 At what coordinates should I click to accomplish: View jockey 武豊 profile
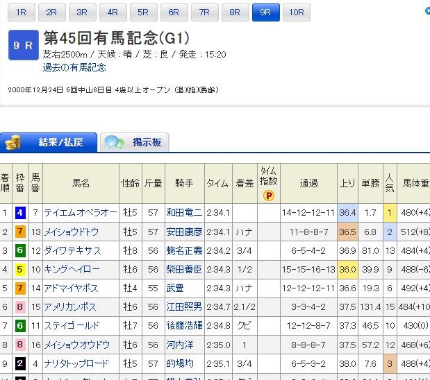pyautogui.click(x=175, y=288)
